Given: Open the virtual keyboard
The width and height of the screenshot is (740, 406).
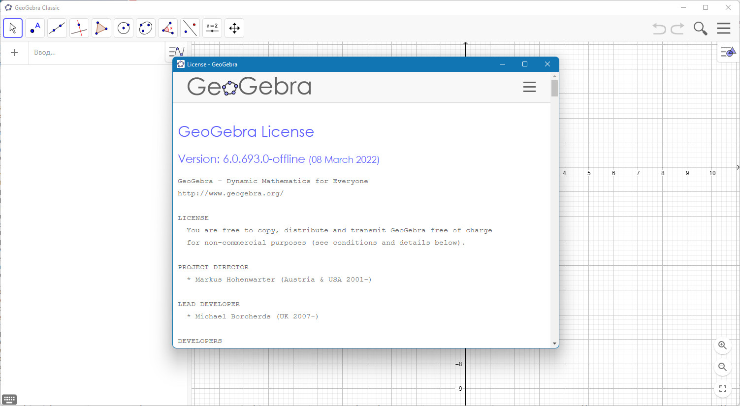Looking at the screenshot, I should tap(9, 399).
